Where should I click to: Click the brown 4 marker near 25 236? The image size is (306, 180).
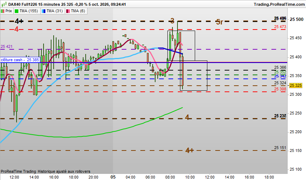(x=187, y=117)
